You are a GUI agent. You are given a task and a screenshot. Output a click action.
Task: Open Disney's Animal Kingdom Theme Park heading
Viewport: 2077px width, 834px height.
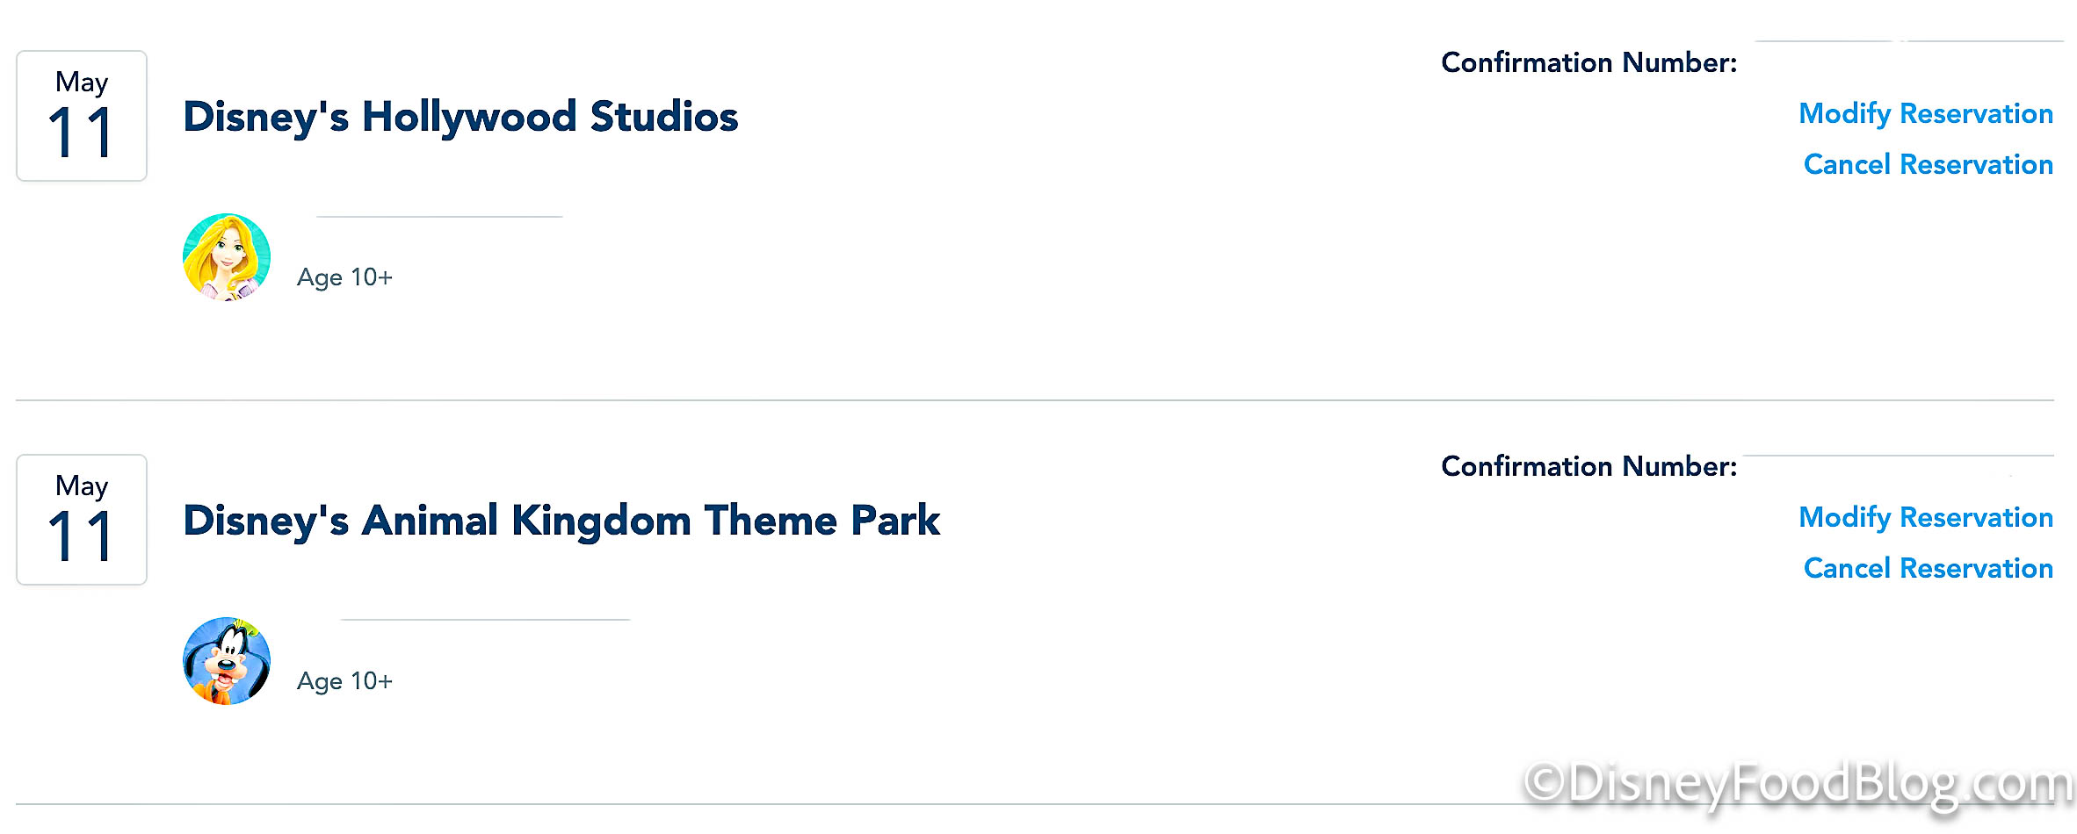click(x=561, y=521)
